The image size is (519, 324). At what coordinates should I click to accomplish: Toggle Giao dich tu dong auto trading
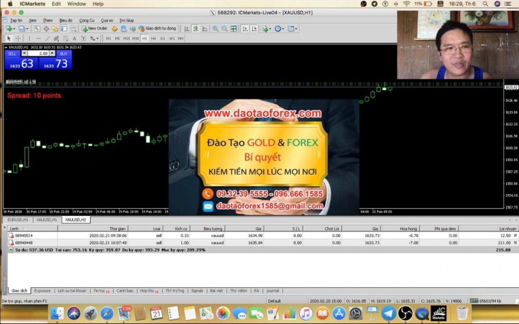(157, 29)
